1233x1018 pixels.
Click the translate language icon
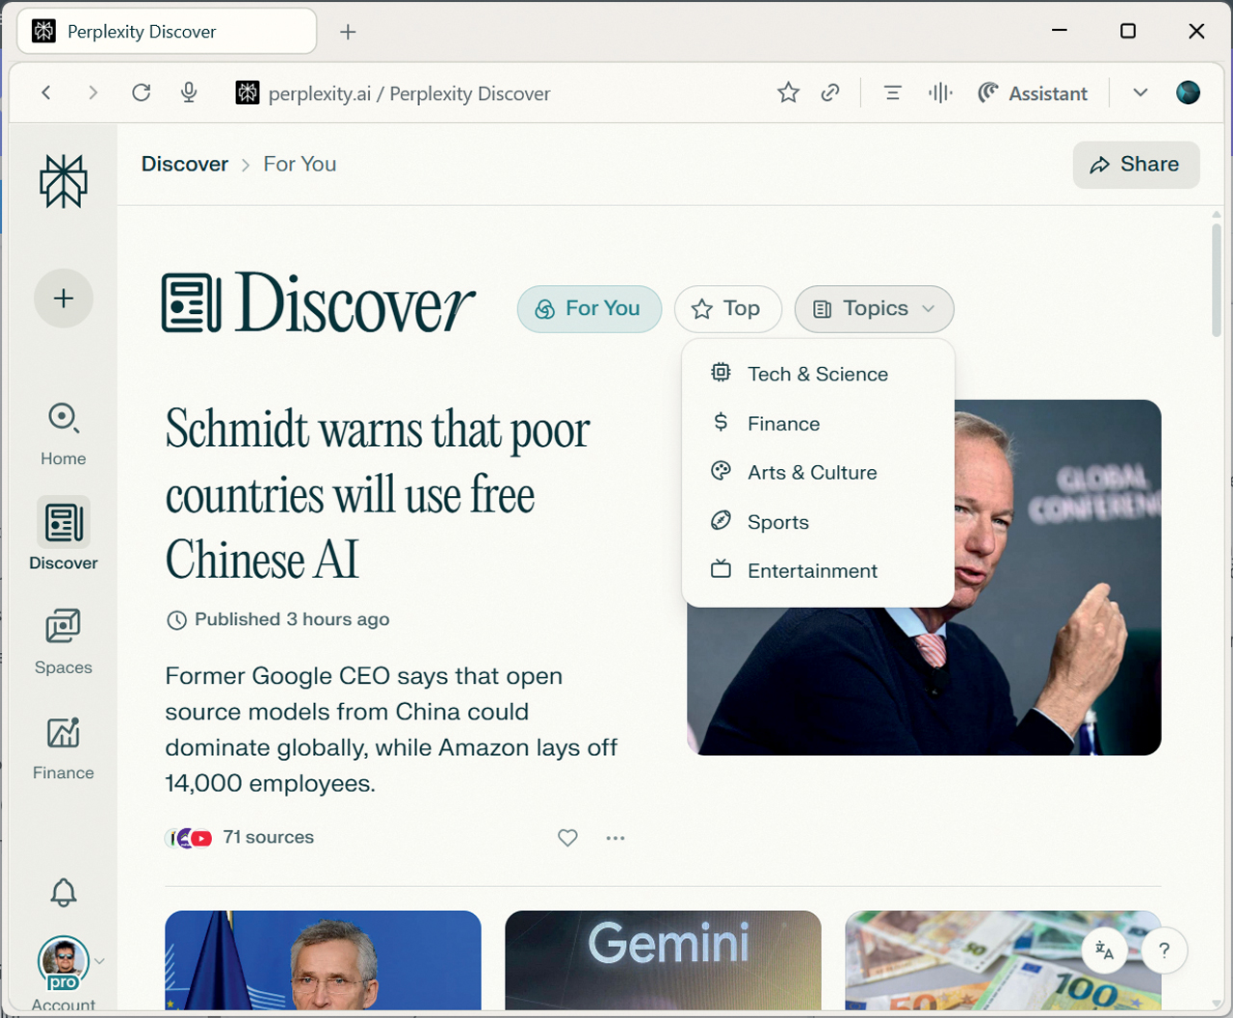click(1105, 951)
